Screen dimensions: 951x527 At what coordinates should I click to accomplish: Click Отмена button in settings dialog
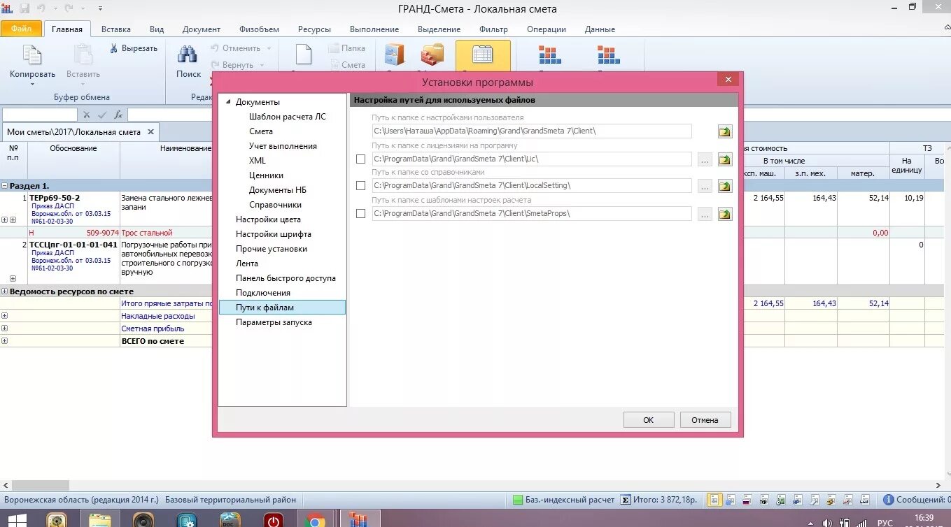(705, 420)
